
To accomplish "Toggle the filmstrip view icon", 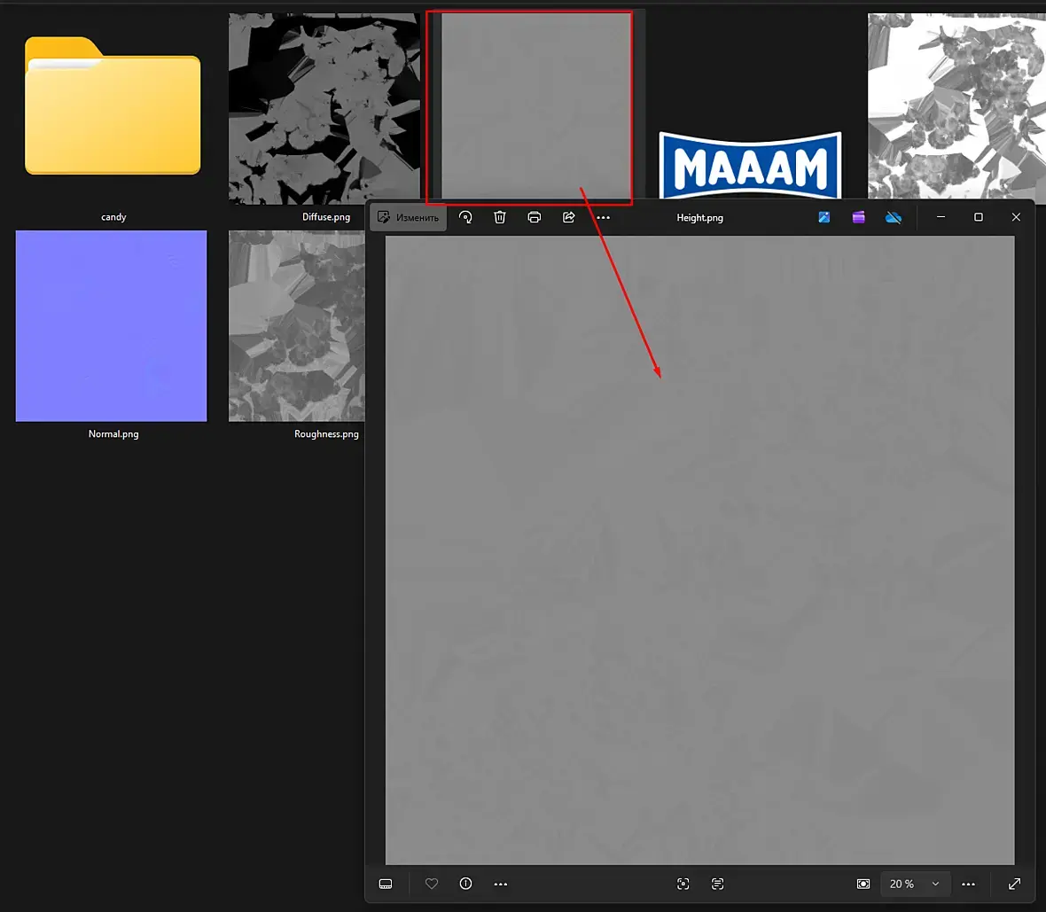I will click(x=386, y=884).
